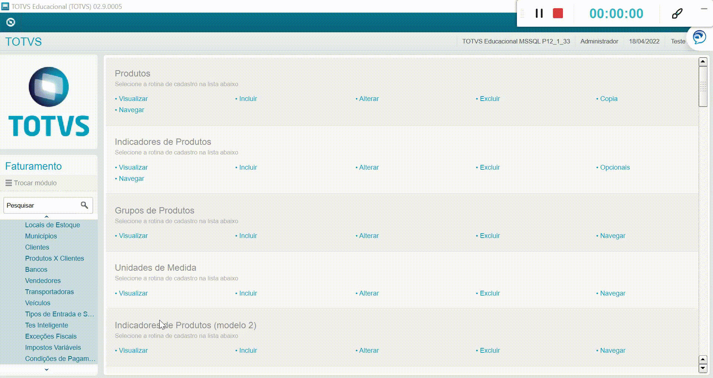This screenshot has height=378, width=713.
Task: Click Opcionais under Indicadores de Produtos
Action: click(x=615, y=167)
